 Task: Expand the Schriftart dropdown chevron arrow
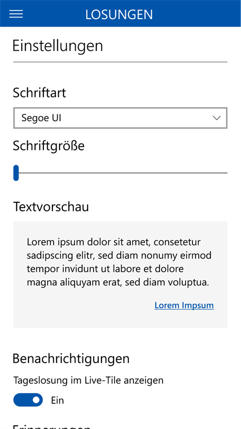point(217,118)
